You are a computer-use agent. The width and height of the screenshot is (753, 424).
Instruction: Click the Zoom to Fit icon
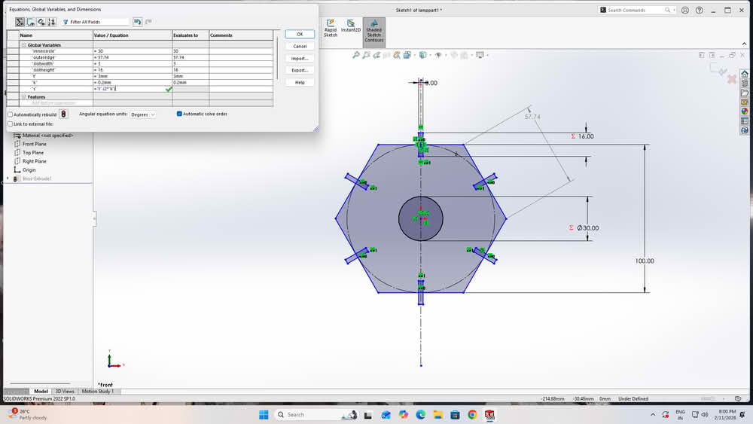[356, 55]
